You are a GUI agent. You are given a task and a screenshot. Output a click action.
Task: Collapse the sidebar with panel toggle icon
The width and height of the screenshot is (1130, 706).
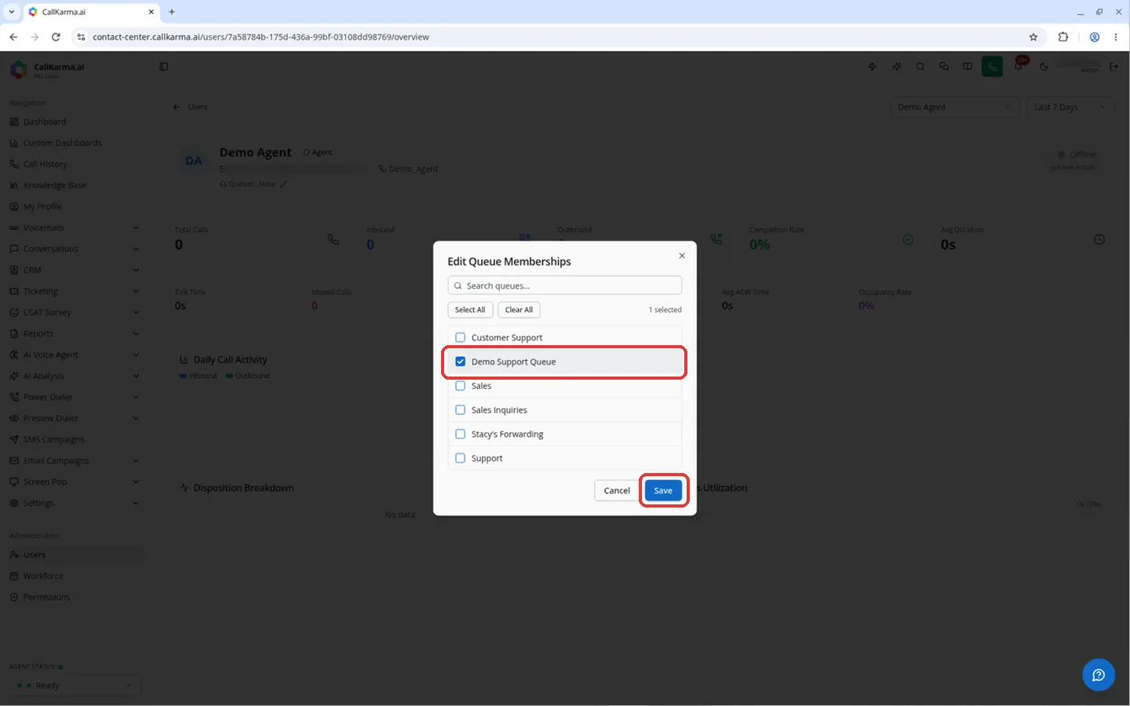click(x=164, y=67)
